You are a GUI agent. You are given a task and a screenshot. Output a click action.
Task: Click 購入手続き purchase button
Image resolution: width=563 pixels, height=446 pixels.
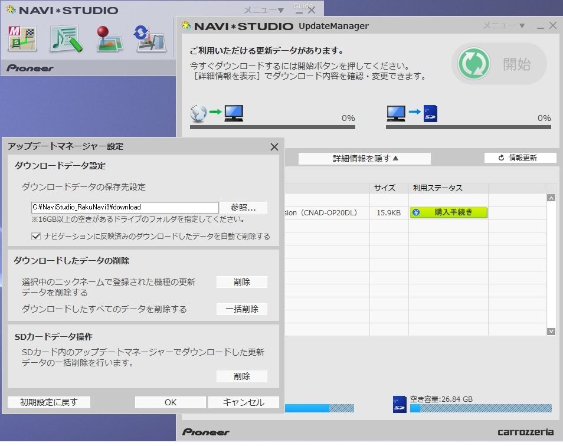coord(449,212)
